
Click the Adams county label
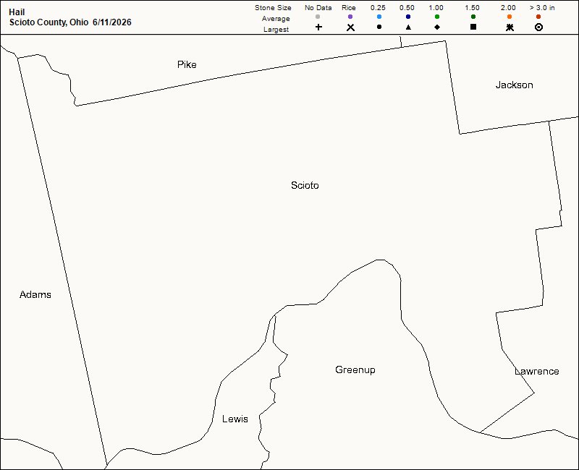[35, 294]
